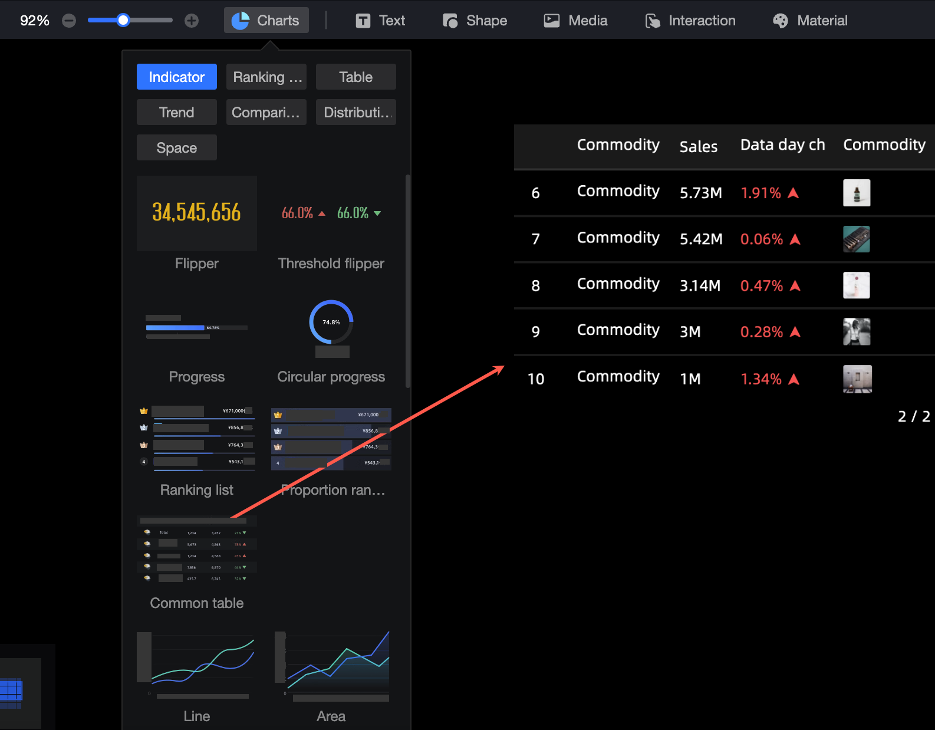935x730 pixels.
Task: Choose the Flipper indicator thumbnail
Action: [197, 213]
